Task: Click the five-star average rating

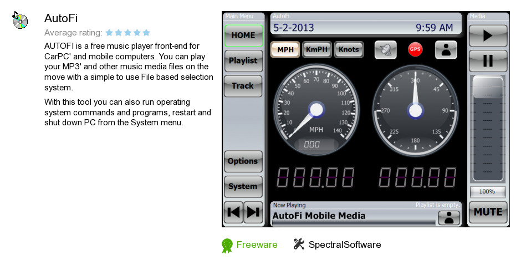Action: tap(127, 33)
